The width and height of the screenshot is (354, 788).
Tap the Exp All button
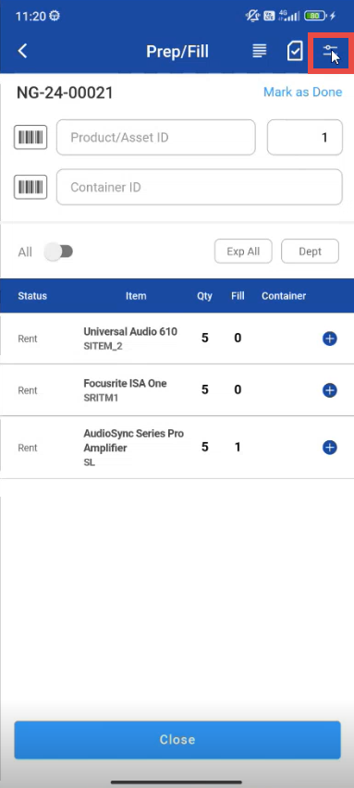(x=243, y=252)
